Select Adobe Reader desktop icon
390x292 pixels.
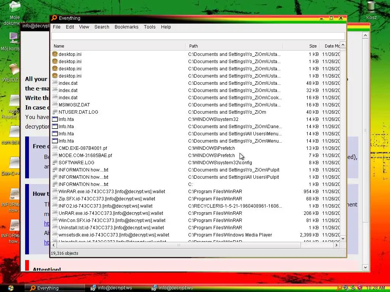pyautogui.click(x=10, y=107)
